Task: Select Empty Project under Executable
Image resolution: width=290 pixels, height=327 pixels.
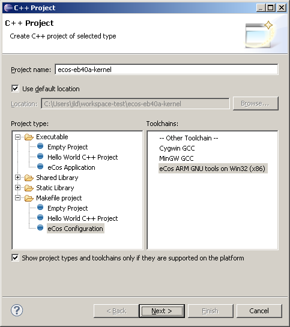Action: point(68,147)
